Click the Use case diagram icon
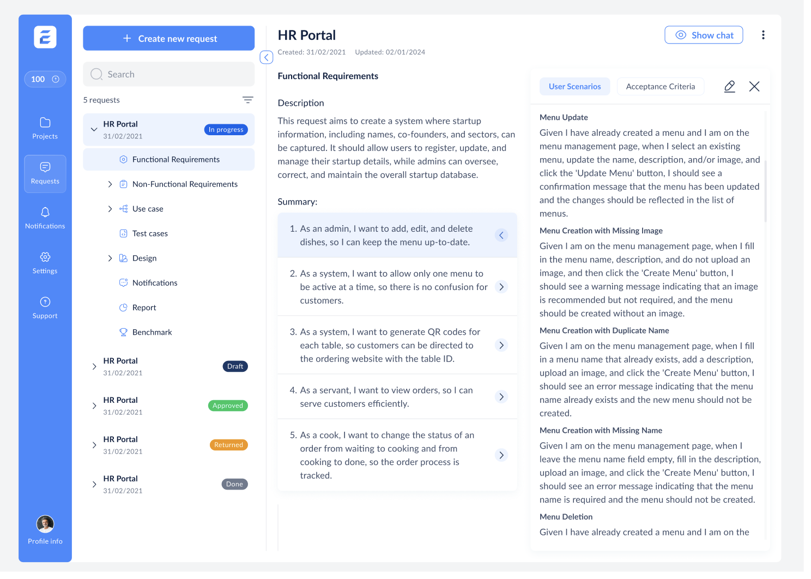This screenshot has width=811, height=579. [x=124, y=209]
